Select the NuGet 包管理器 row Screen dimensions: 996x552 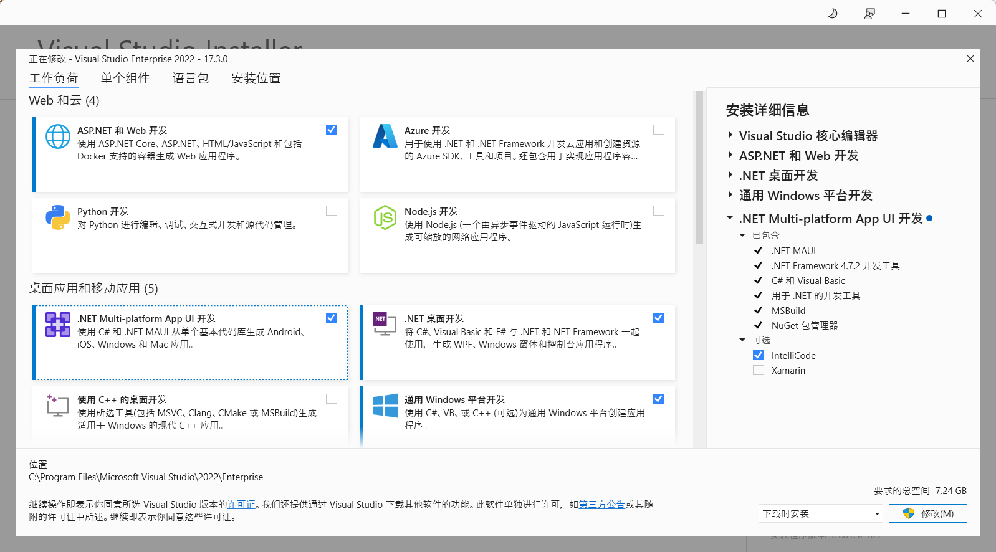point(805,325)
